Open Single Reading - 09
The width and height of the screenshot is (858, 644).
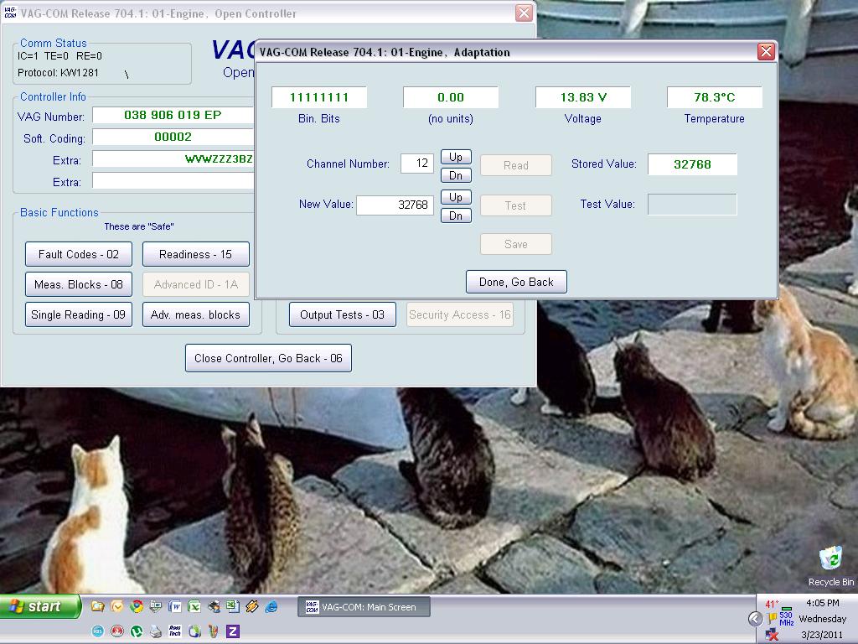[x=78, y=315]
